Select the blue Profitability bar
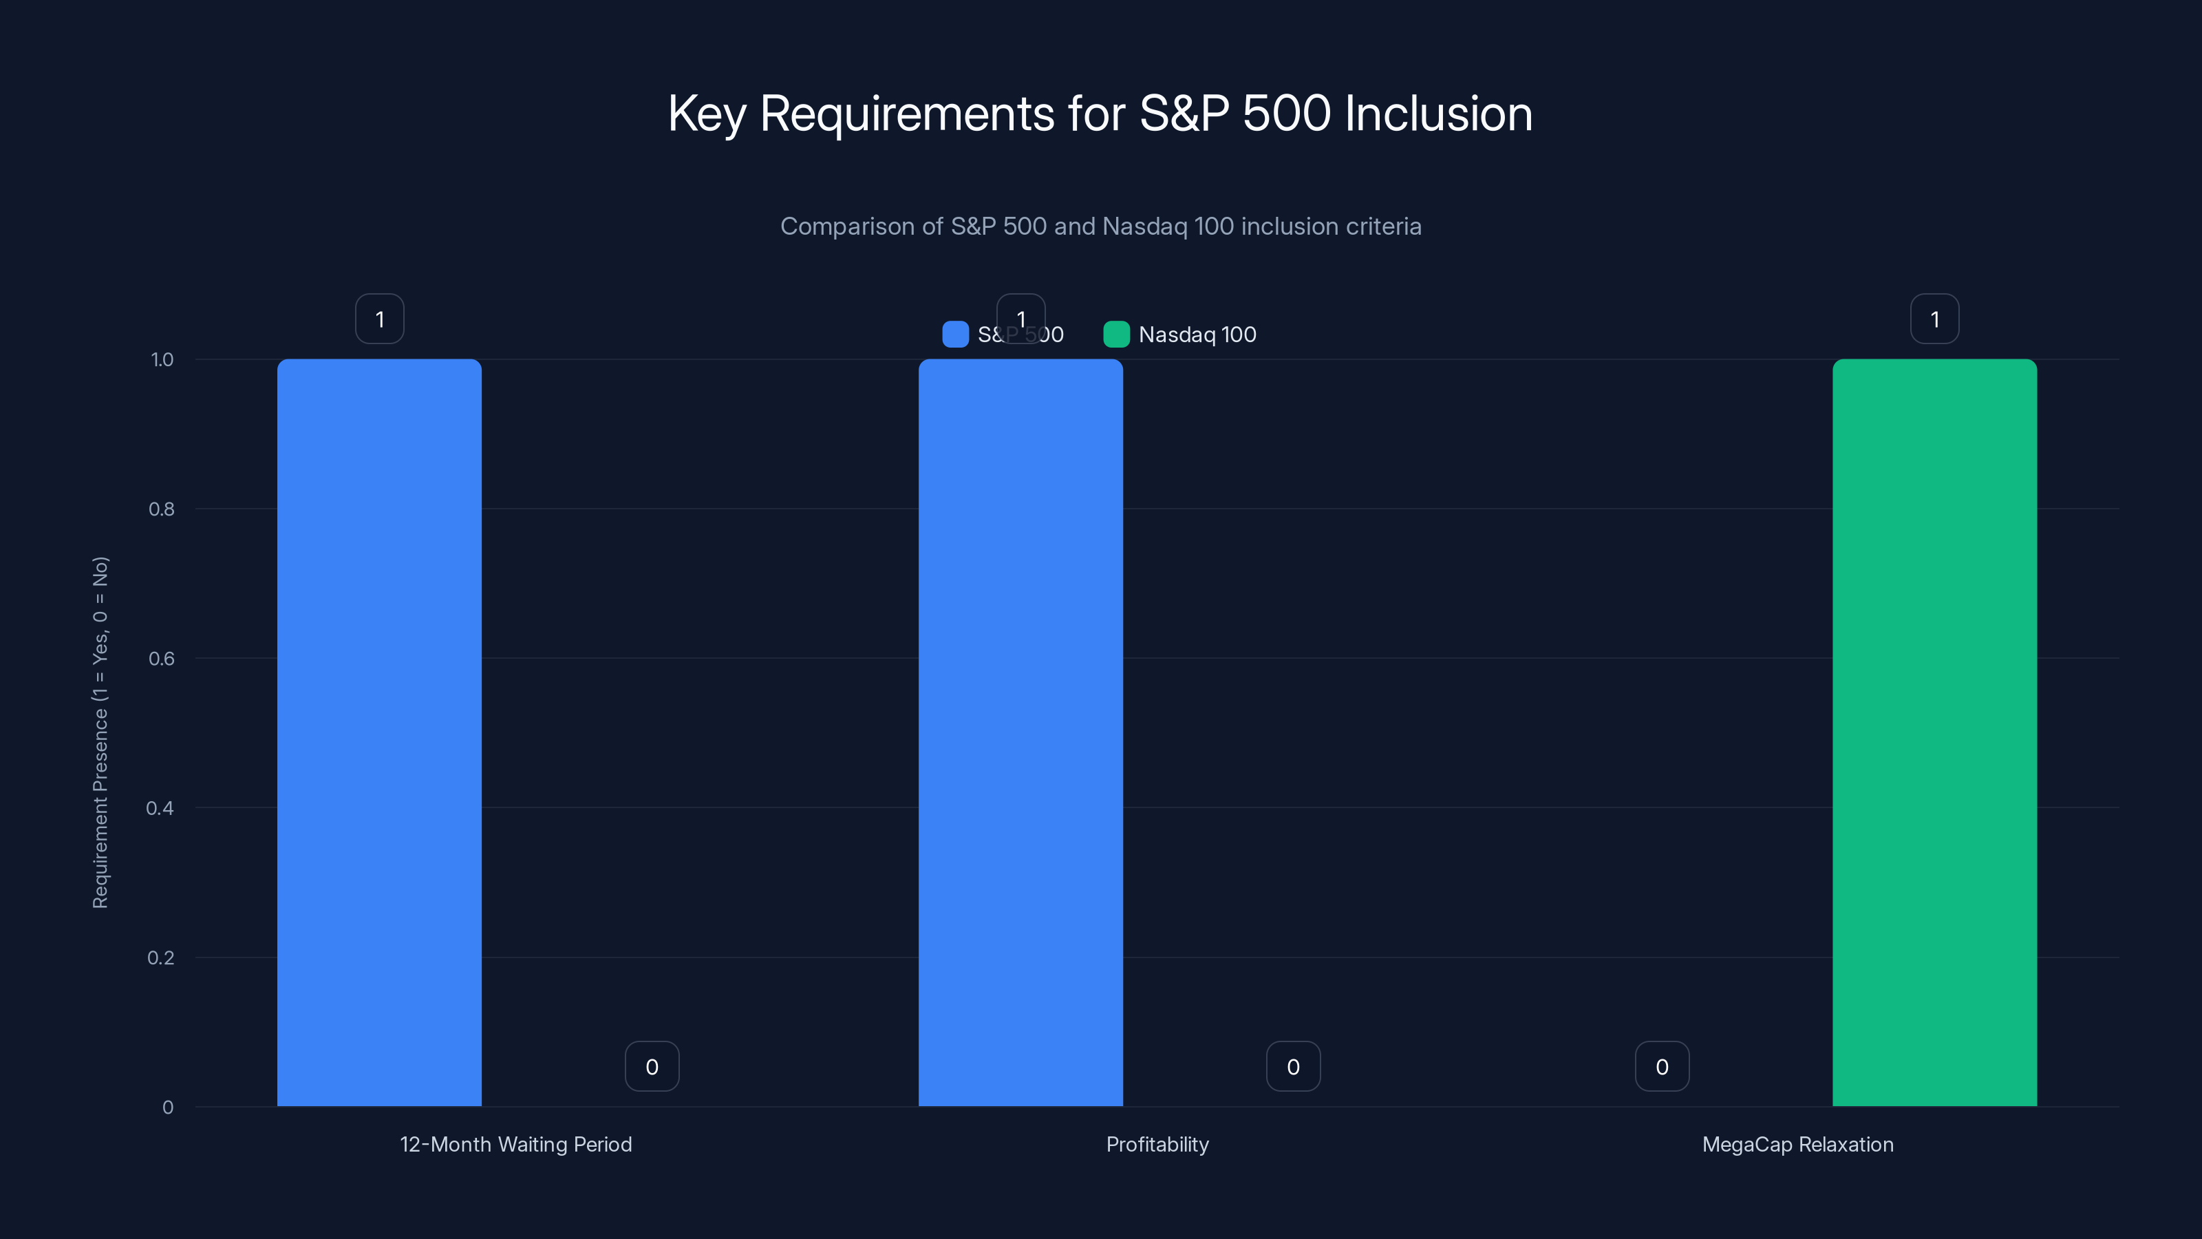 pos(1020,733)
